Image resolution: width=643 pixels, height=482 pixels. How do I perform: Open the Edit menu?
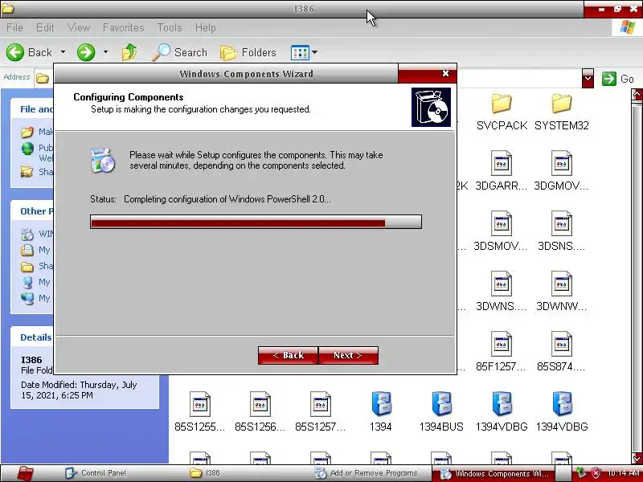(x=45, y=27)
